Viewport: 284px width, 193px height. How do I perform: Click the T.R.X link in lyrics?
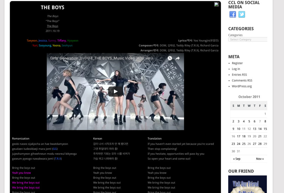58,159
